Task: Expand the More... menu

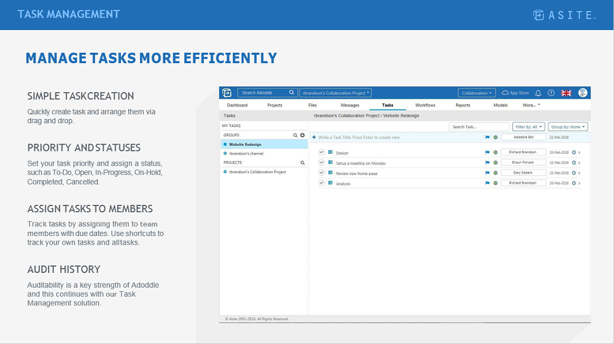Action: (531, 105)
